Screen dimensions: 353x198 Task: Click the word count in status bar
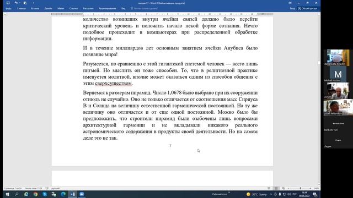(x=33, y=188)
